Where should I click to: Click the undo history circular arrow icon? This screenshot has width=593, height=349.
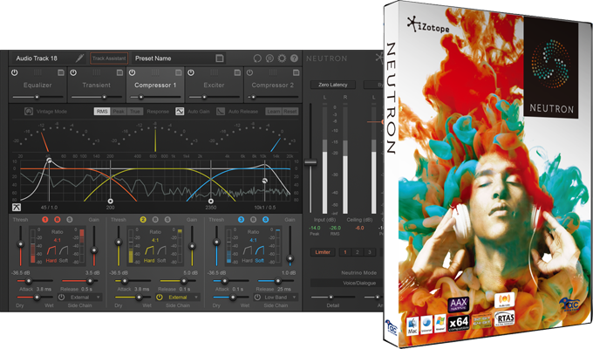click(257, 58)
